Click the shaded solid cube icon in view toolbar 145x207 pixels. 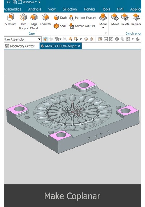coord(117,39)
